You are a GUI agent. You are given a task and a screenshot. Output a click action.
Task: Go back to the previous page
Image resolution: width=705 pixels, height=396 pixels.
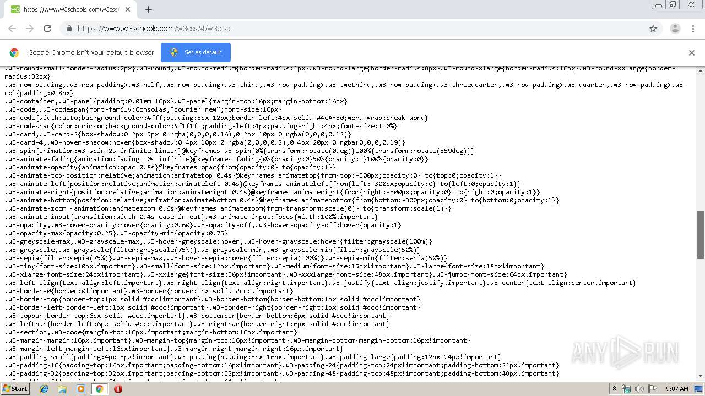tap(12, 29)
